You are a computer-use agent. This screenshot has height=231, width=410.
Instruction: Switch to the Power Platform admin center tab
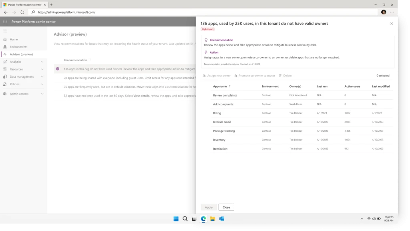pos(24,5)
